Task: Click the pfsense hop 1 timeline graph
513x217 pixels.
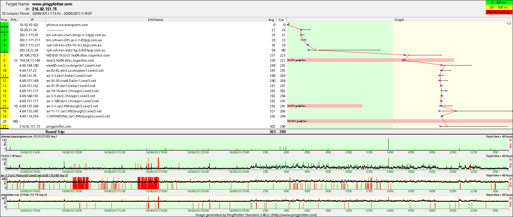Action: 257,144
